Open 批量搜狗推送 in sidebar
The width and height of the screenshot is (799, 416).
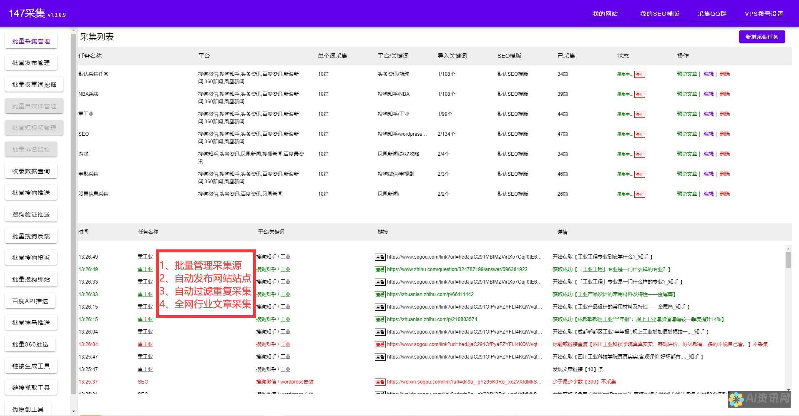[x=31, y=193]
